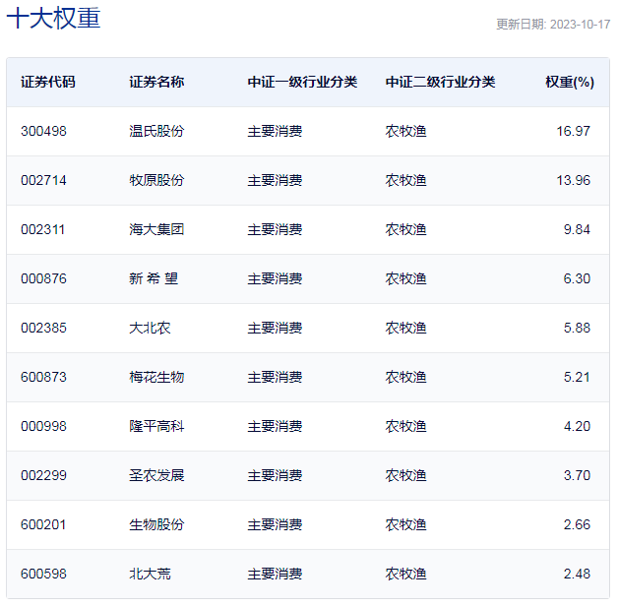Click weight value 2.66
The height and width of the screenshot is (607, 618).
pos(577,524)
